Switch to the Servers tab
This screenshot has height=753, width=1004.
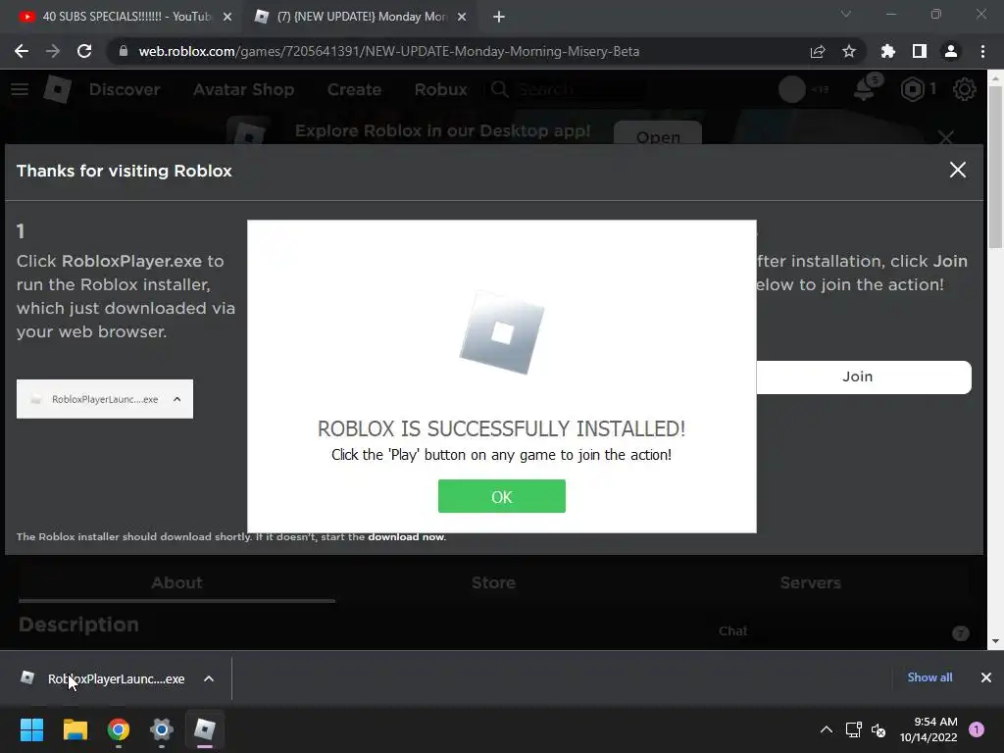(810, 582)
